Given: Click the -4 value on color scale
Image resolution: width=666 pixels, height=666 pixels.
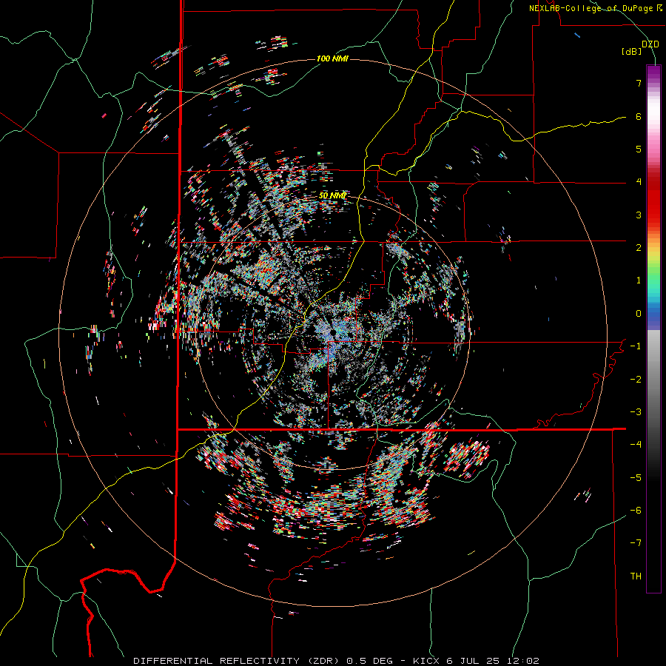Looking at the screenshot, I should 636,445.
